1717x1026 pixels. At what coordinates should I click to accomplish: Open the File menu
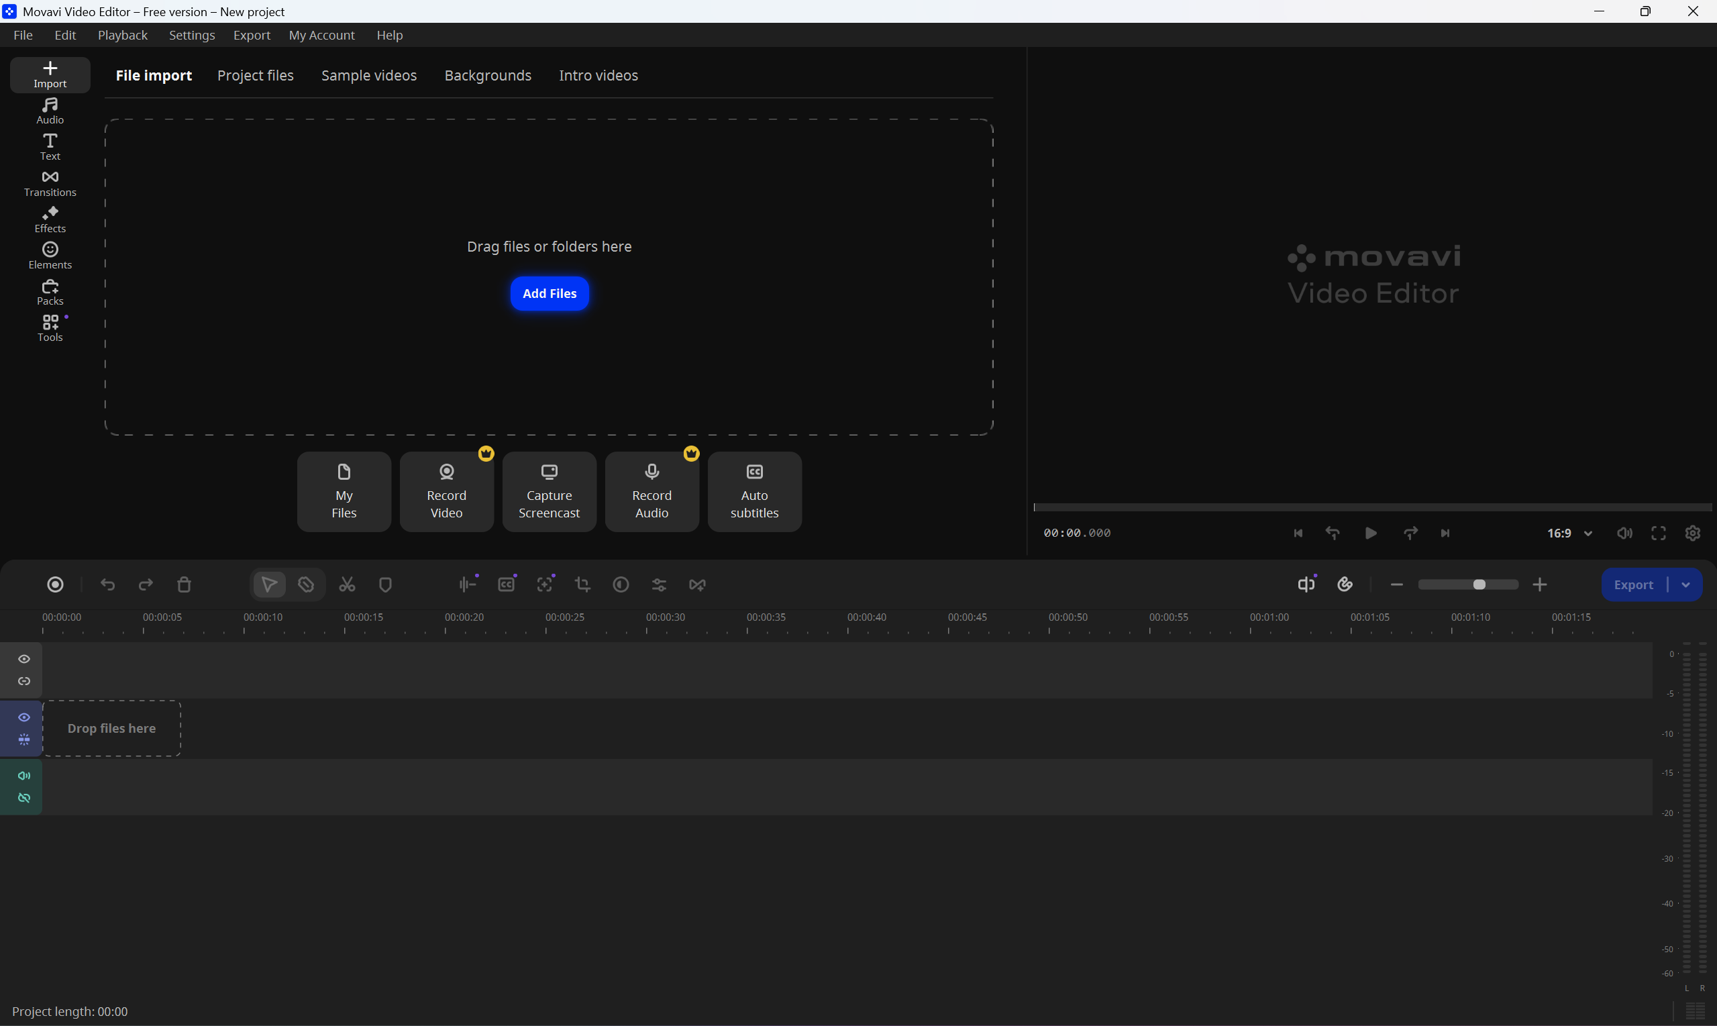point(23,35)
